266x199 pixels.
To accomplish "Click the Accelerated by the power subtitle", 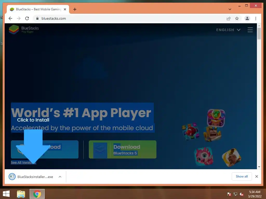I will tap(82, 128).
